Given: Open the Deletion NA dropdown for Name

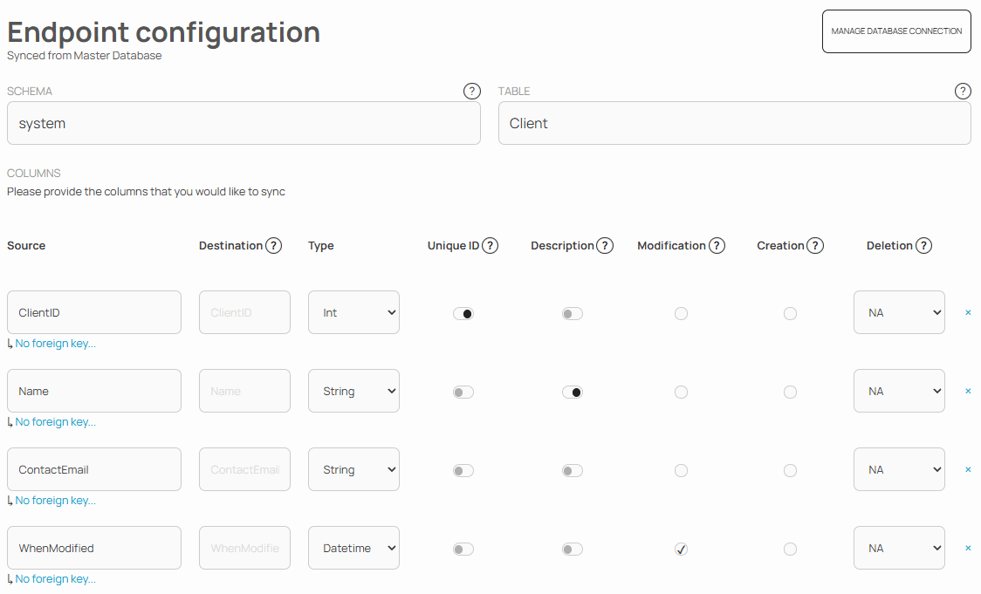Looking at the screenshot, I should pyautogui.click(x=899, y=391).
